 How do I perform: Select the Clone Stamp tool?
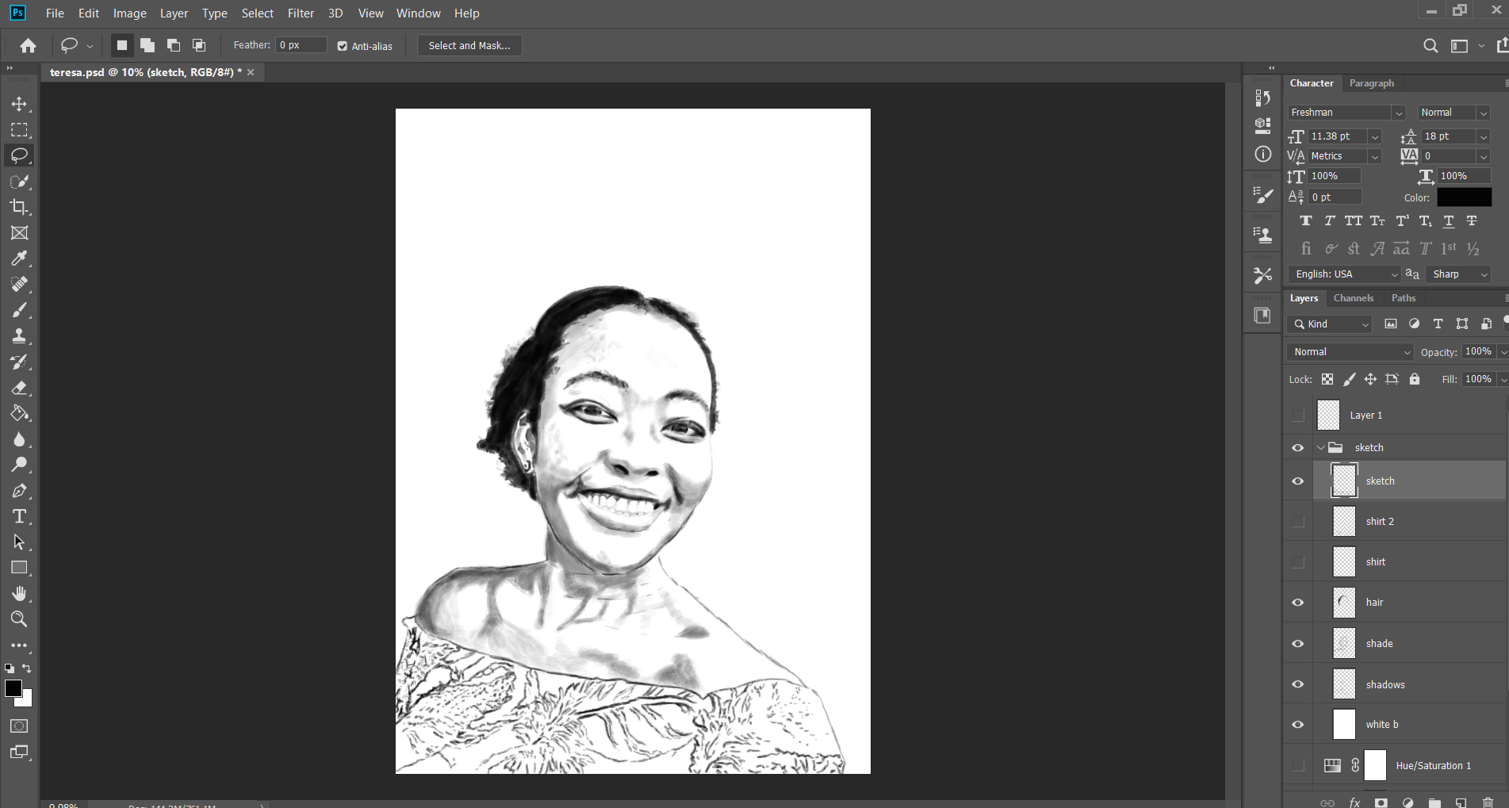click(x=19, y=335)
